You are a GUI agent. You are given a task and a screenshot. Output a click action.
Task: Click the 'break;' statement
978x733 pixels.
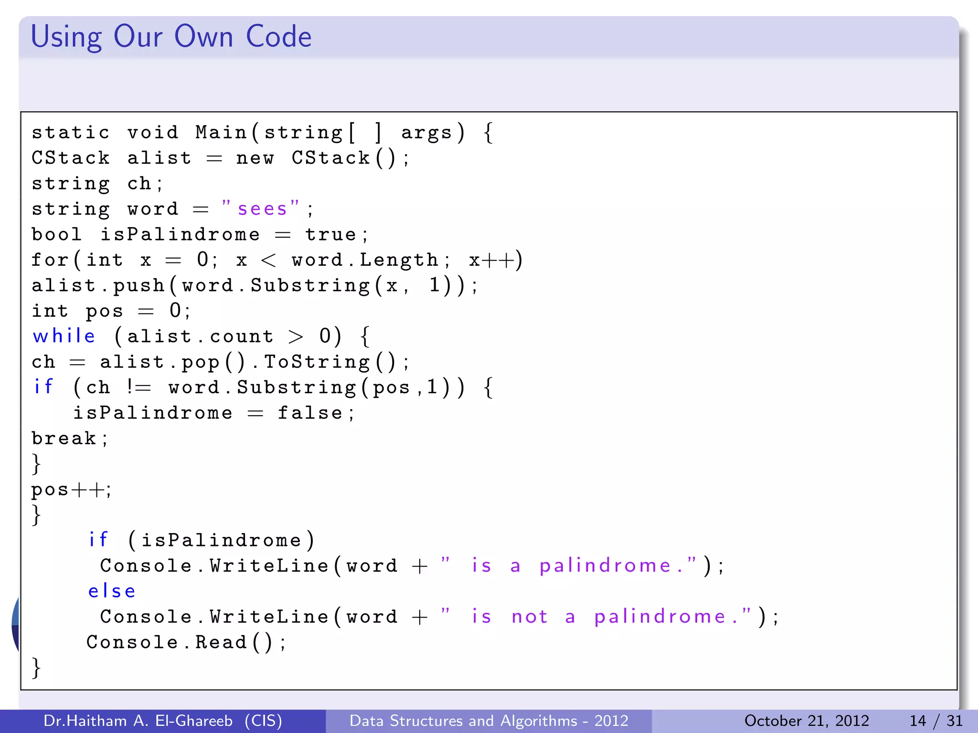point(70,438)
